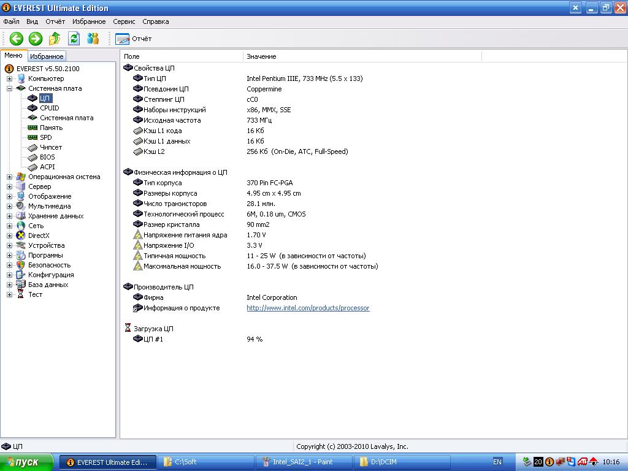Open the Intel product information link
Screen dimensions: 628x471
pos(308,308)
